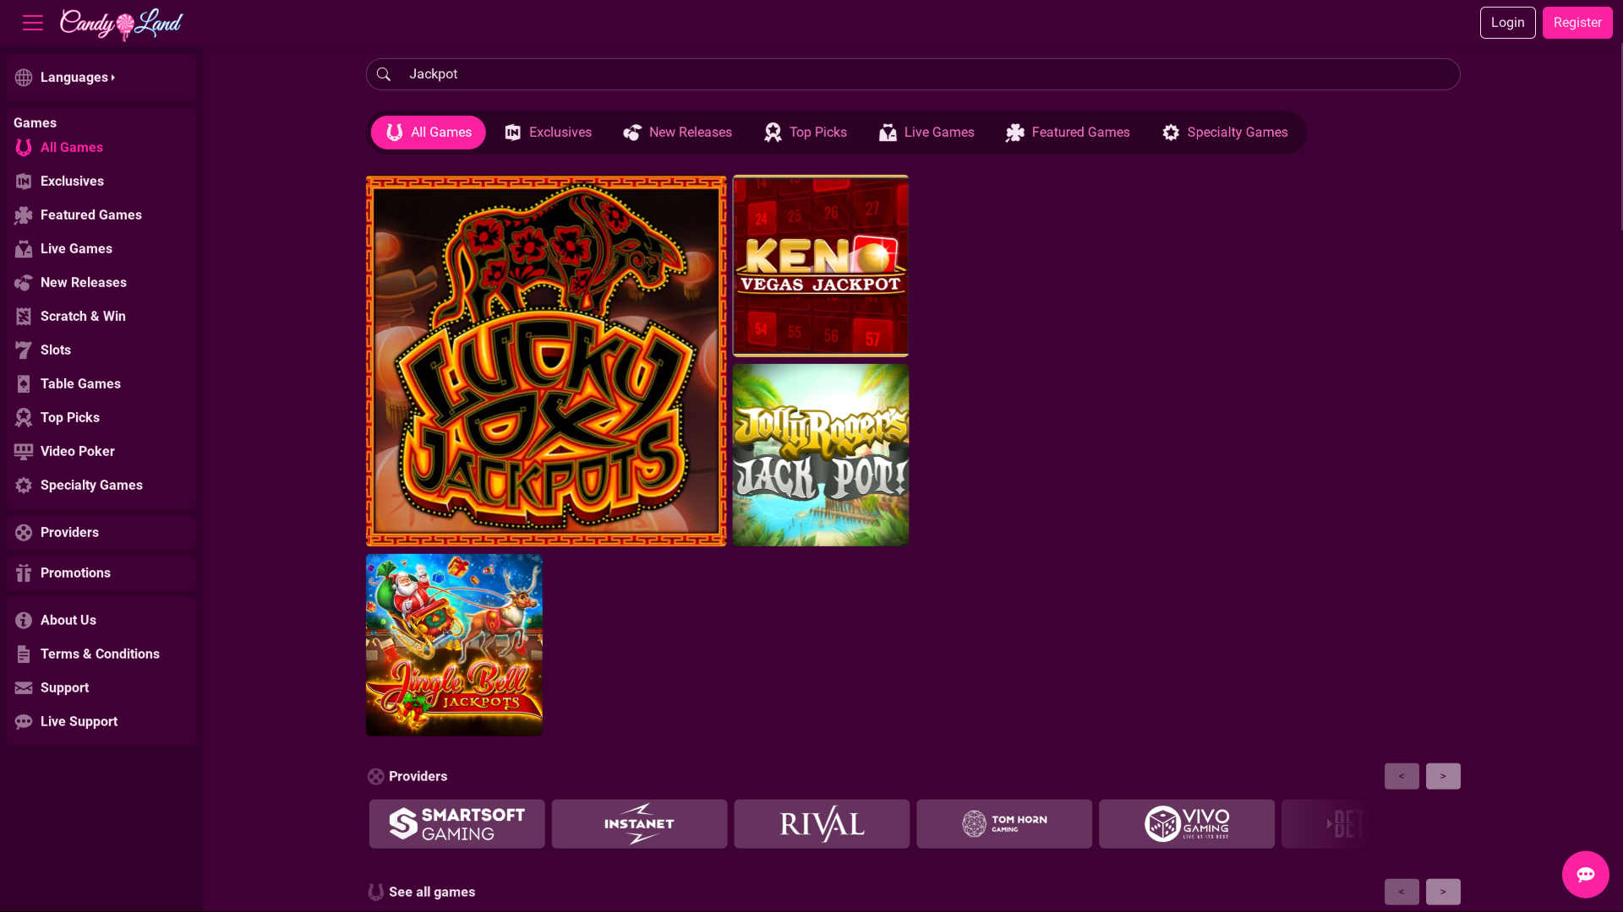1623x912 pixels.
Task: Open Video Poker section
Action: coord(77,451)
